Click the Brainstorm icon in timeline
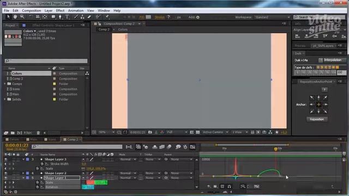 click(x=178, y=146)
